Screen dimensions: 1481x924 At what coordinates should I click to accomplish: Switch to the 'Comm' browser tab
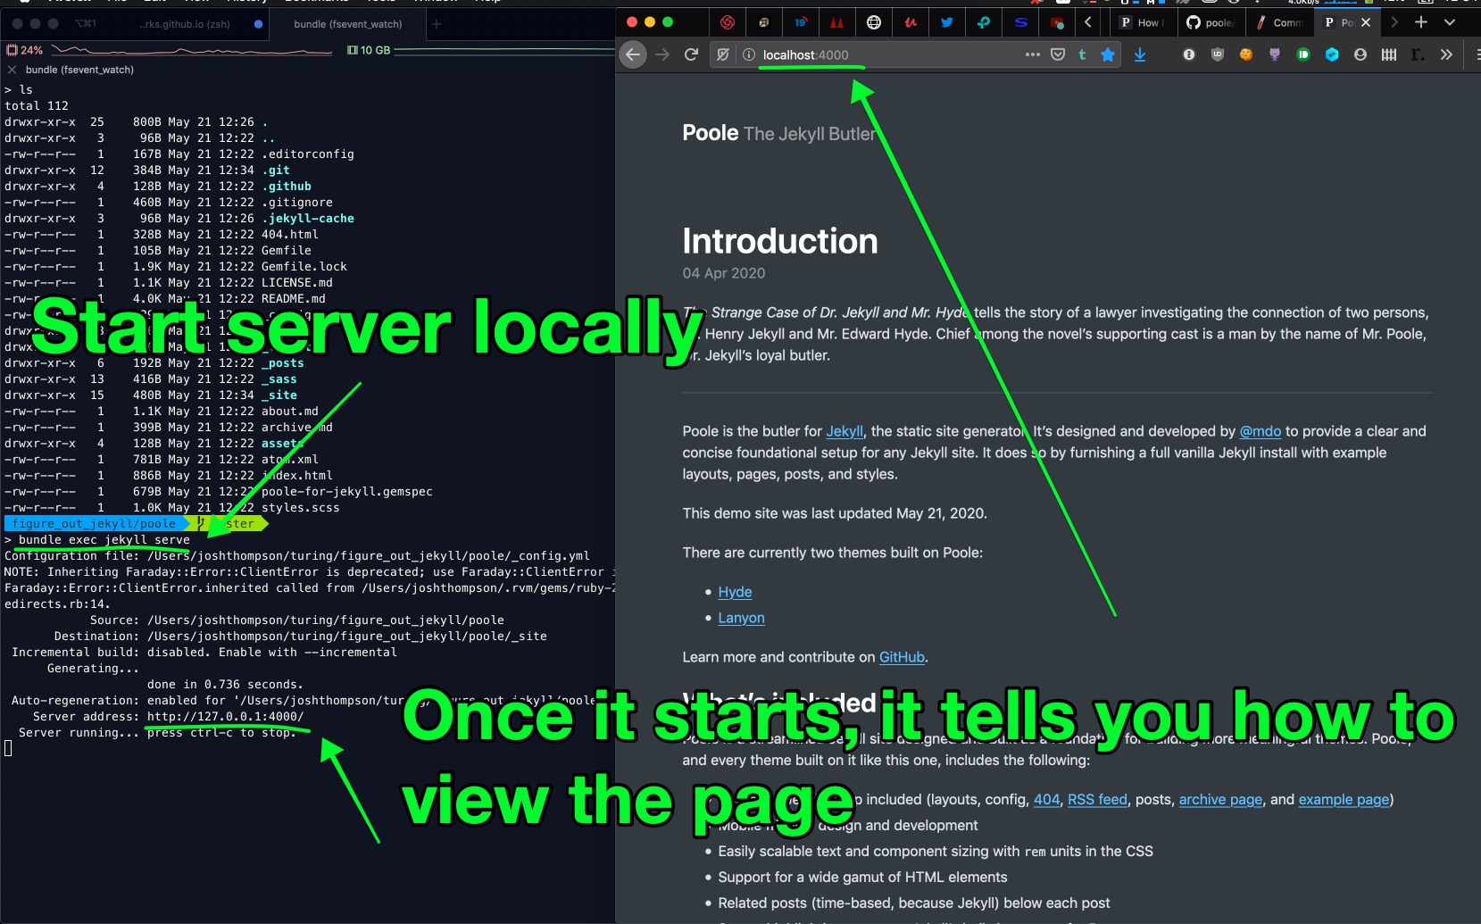[x=1279, y=22]
